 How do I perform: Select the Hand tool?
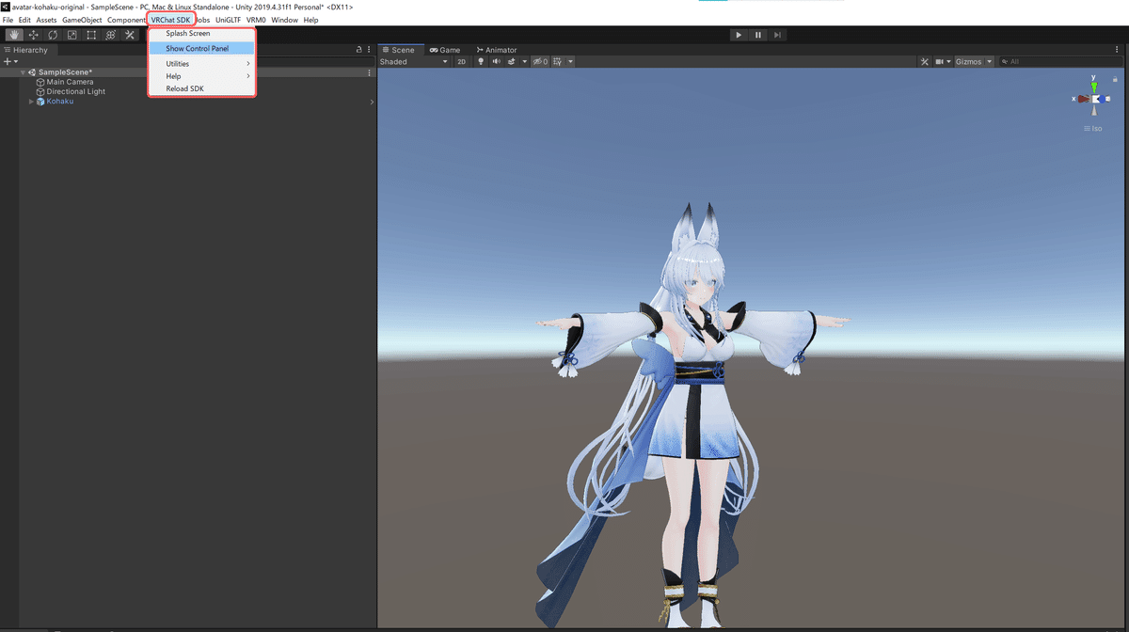tap(15, 35)
